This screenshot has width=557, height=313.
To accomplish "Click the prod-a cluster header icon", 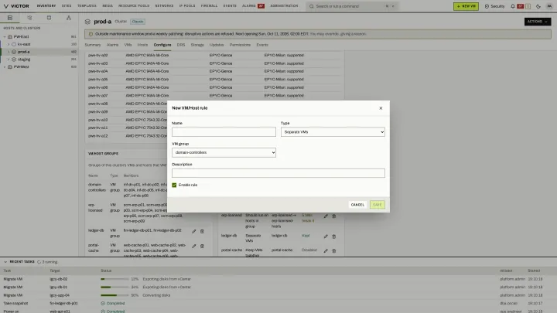I will [x=87, y=22].
